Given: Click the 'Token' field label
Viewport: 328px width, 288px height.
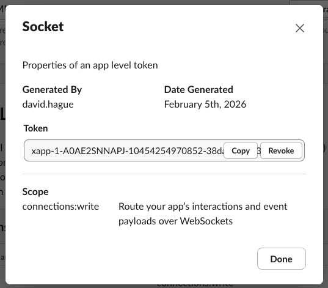Looking at the screenshot, I should [36, 128].
